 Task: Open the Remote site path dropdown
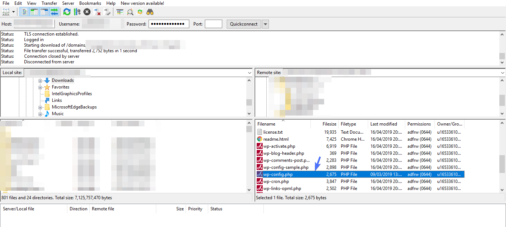[502, 73]
